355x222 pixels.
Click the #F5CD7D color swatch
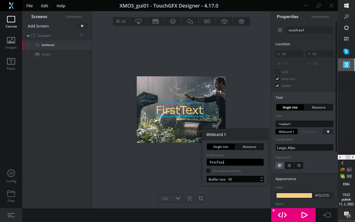(x=294, y=195)
